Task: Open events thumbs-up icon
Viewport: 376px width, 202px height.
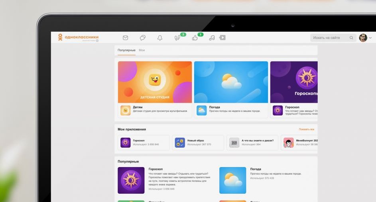Action: (195, 38)
